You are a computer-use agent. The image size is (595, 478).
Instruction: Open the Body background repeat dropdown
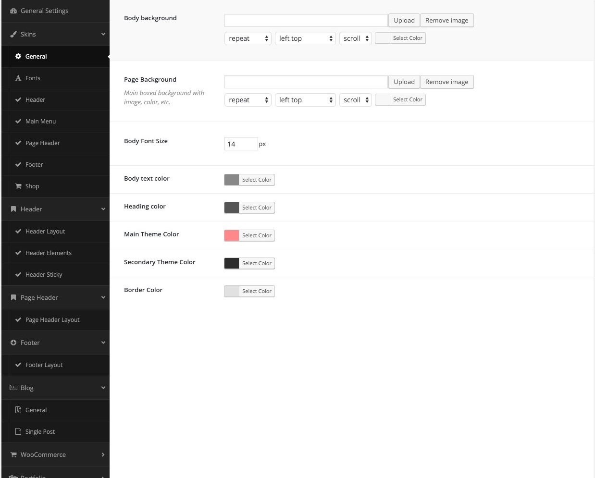[x=248, y=38]
